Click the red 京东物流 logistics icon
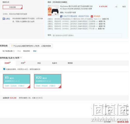Viewport: 130px width, 124px height. pyautogui.click(x=92, y=16)
